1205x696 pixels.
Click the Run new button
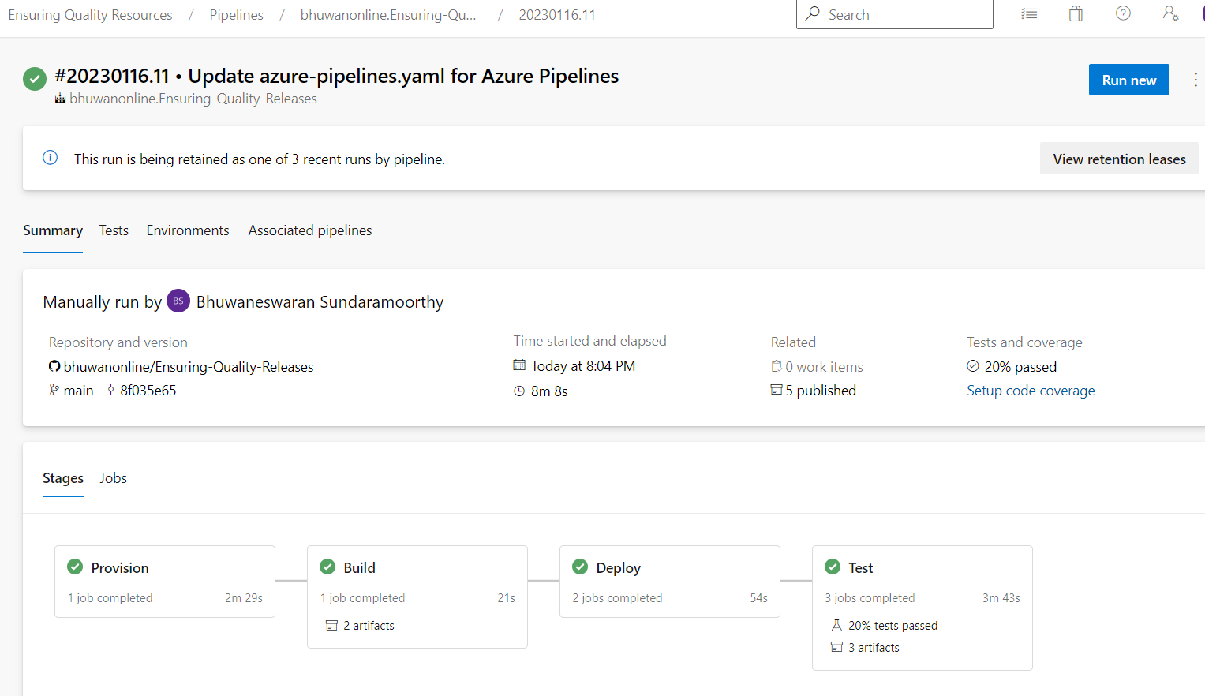click(1128, 80)
